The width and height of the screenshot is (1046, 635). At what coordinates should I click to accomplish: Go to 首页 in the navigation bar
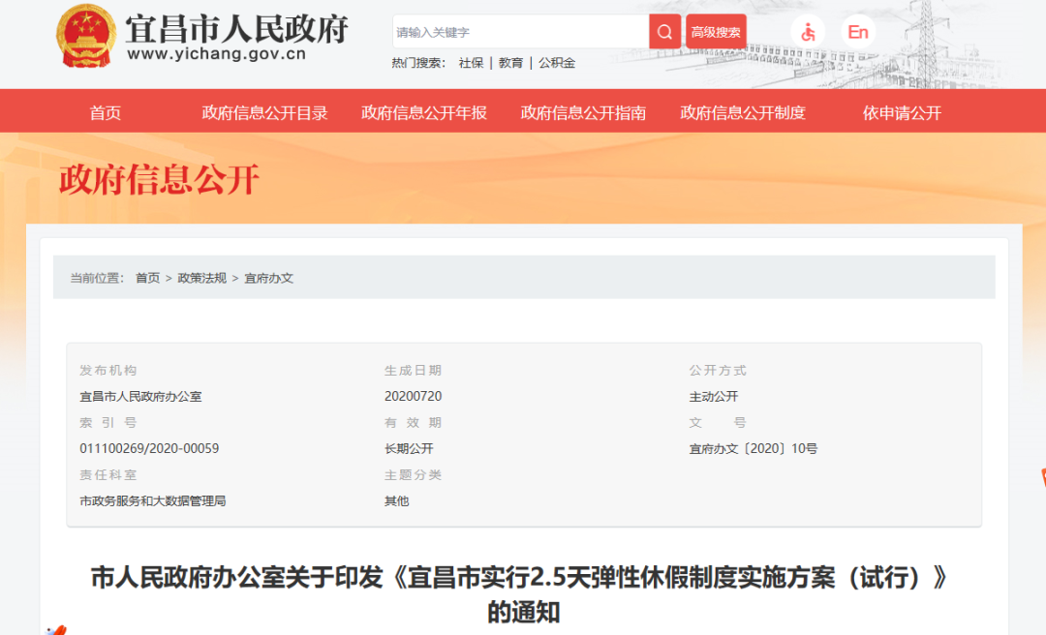pyautogui.click(x=106, y=112)
